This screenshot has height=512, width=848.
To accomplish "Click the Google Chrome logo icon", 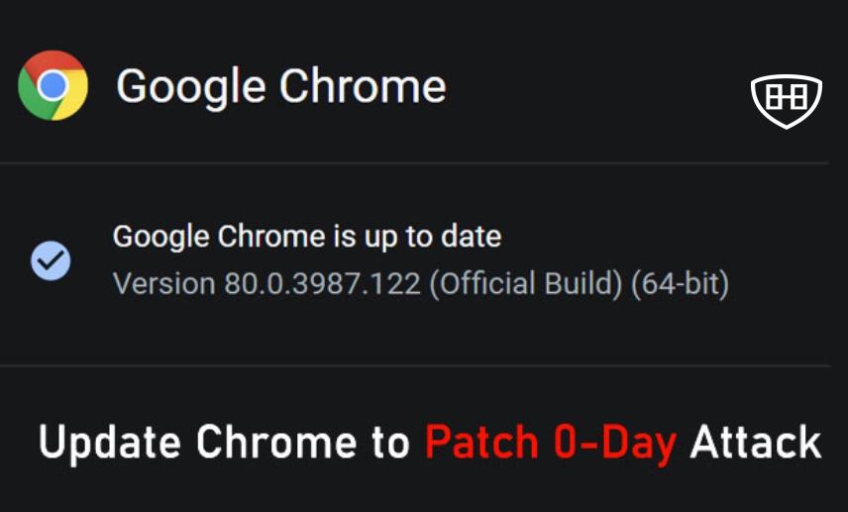I will point(53,85).
